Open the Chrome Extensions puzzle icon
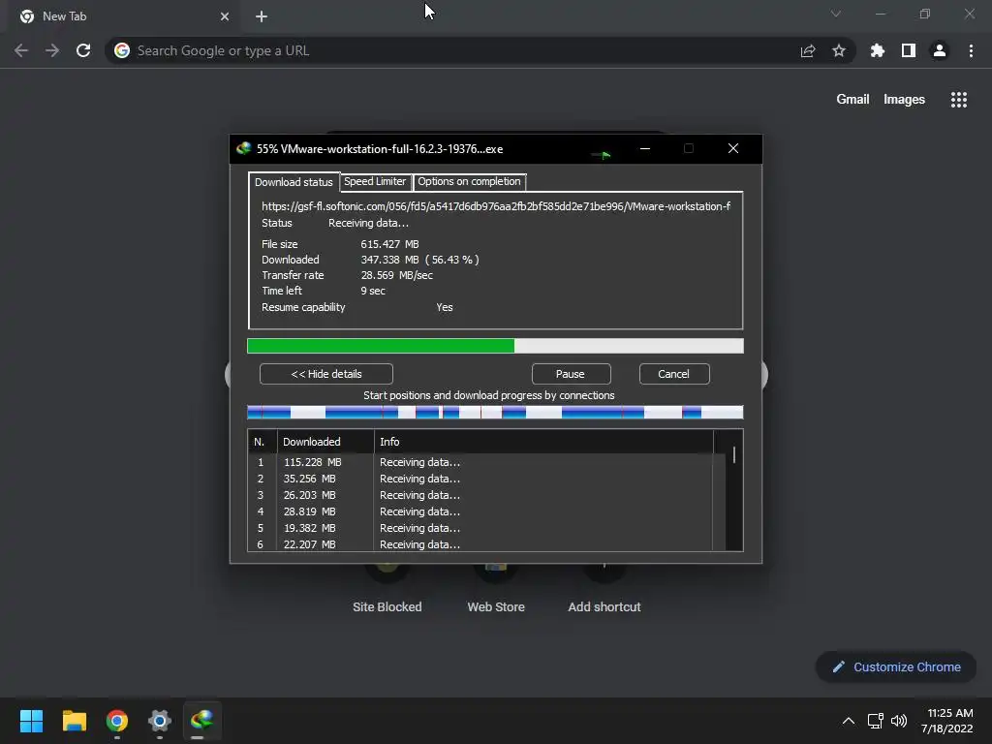 [x=877, y=50]
